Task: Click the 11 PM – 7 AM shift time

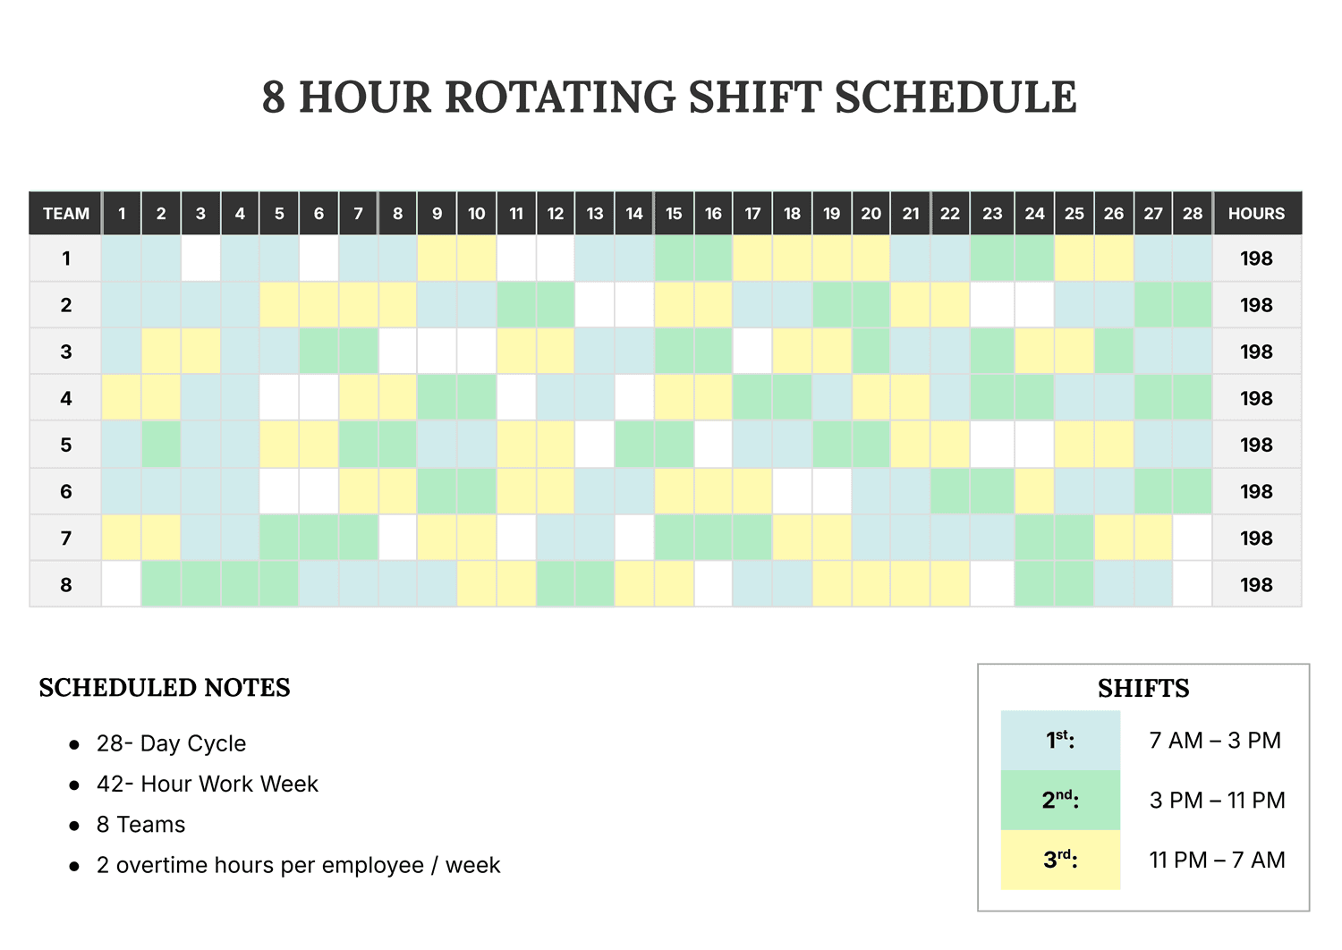Action: [1217, 860]
